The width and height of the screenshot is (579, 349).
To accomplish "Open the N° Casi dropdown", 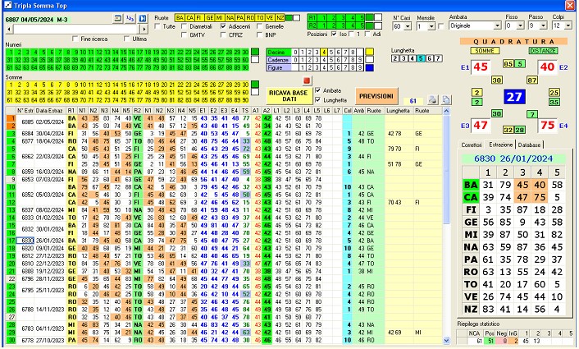I will click(408, 26).
